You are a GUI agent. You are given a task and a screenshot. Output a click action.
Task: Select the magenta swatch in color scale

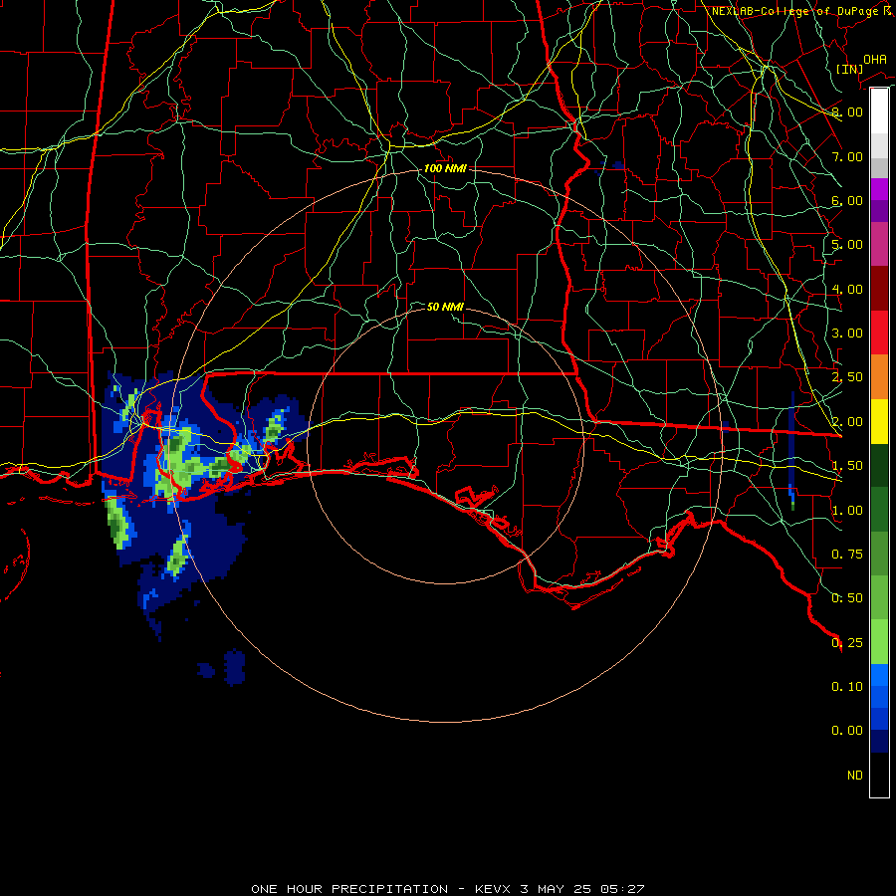pos(879,189)
